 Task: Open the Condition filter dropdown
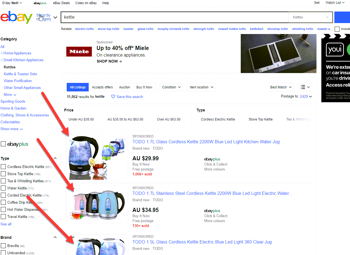point(172,87)
